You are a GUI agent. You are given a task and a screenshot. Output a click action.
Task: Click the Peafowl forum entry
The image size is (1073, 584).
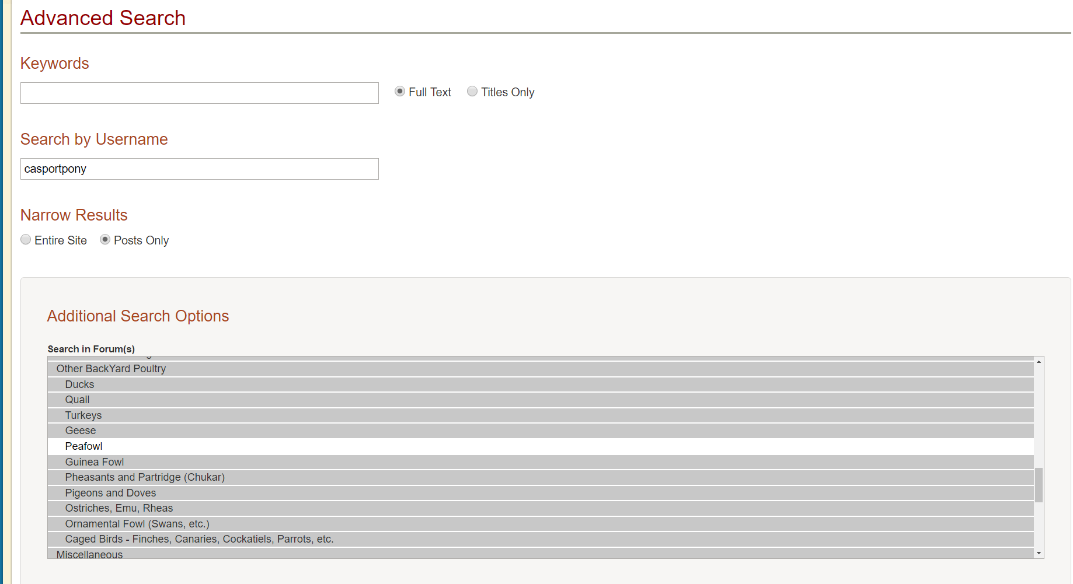tap(83, 446)
